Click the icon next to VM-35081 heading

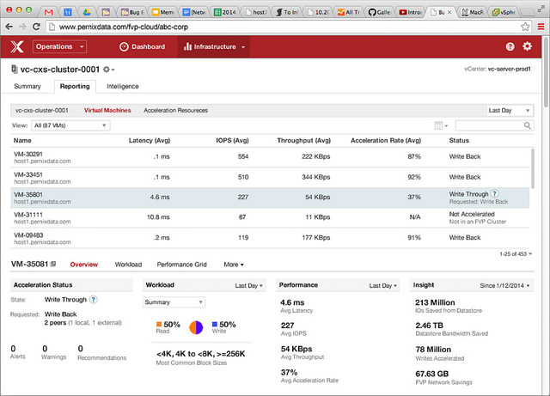pyautogui.click(x=53, y=264)
